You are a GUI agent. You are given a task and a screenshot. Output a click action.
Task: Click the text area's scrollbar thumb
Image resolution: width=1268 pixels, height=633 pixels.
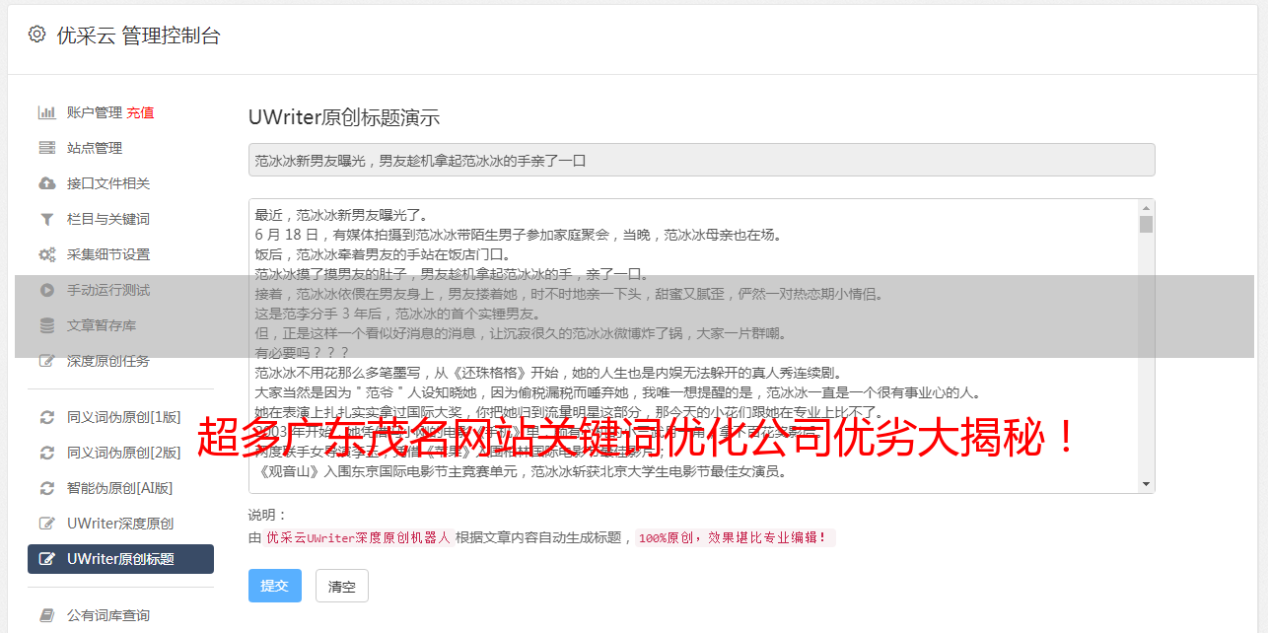[1146, 224]
